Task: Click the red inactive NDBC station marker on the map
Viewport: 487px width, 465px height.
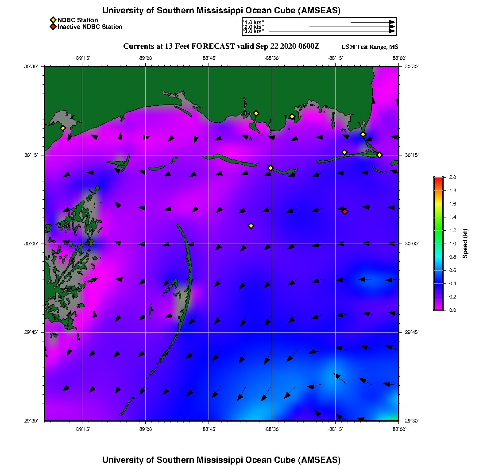Action: pos(345,212)
